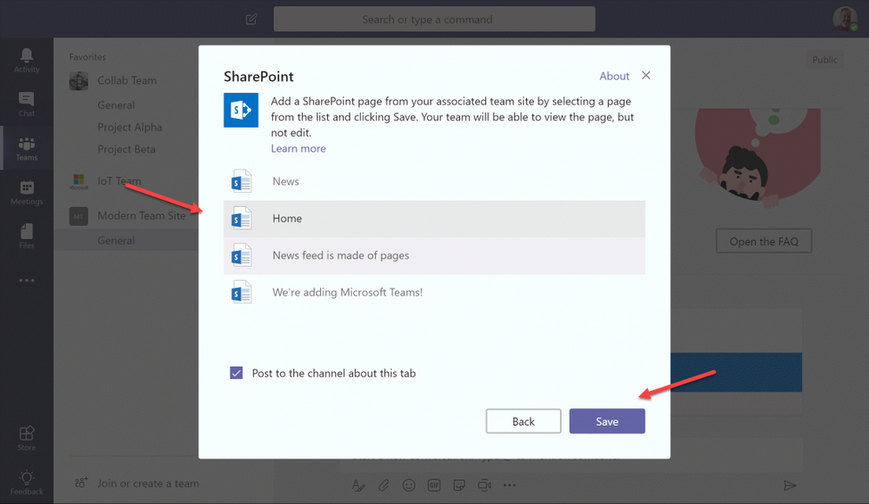The image size is (869, 504).
Task: Click the Back button
Action: pyautogui.click(x=523, y=421)
